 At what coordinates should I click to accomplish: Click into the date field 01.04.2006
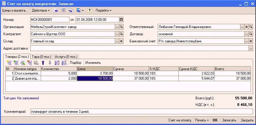point(97,20)
